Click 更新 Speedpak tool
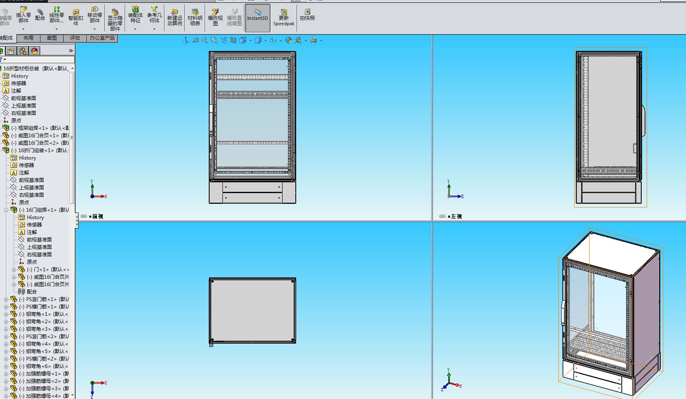 click(284, 17)
